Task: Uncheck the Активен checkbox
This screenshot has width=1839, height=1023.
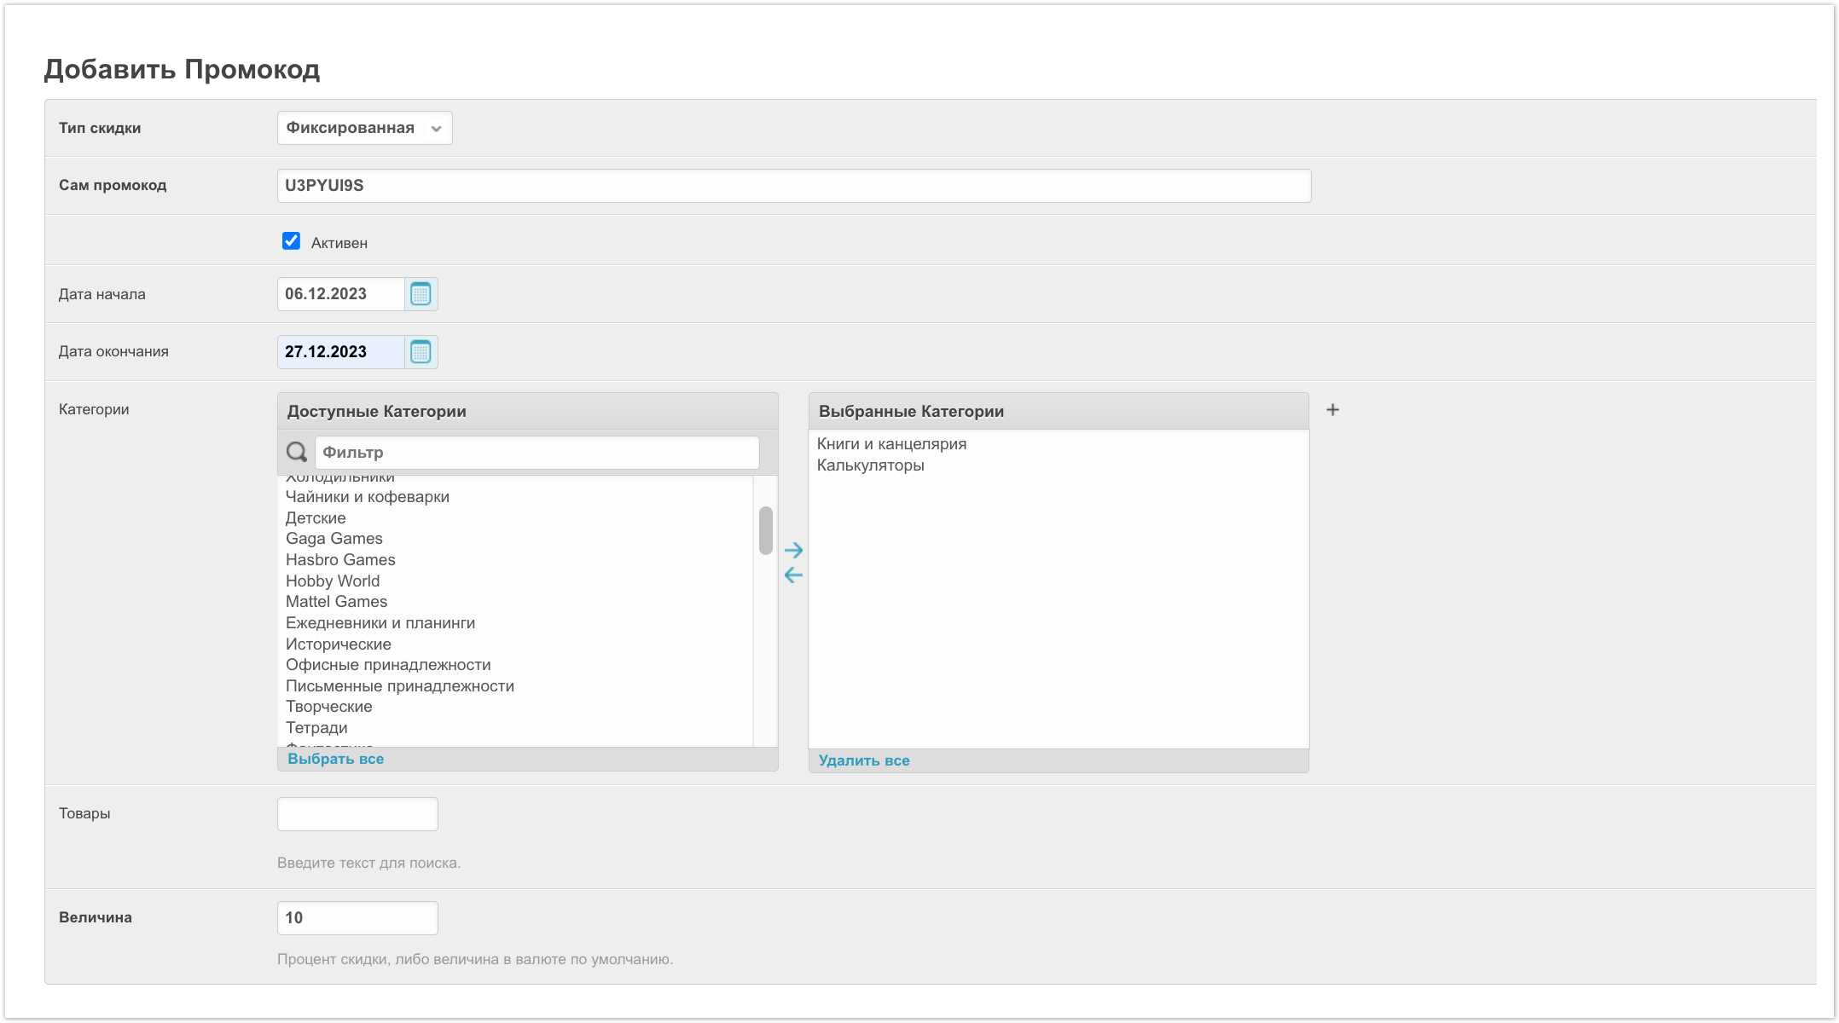Action: pos(291,241)
